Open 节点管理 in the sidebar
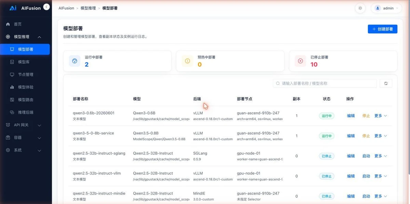 tap(26, 75)
